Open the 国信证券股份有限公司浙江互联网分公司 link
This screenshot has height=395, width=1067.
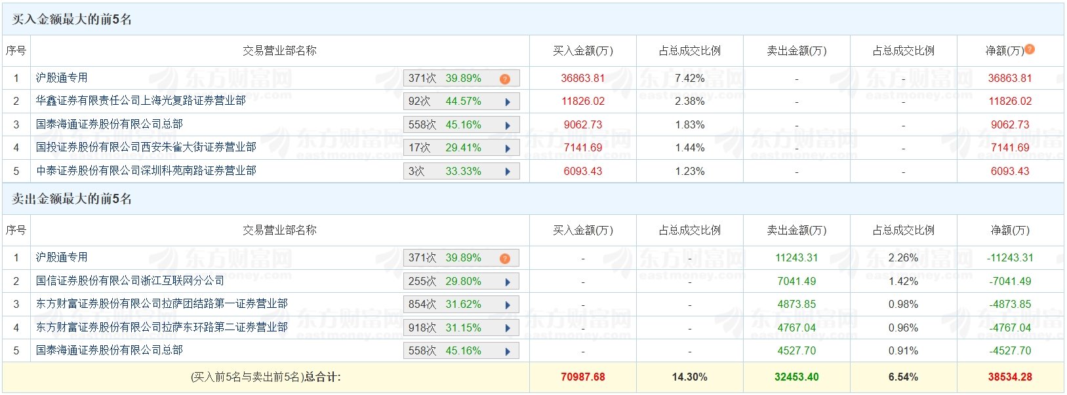pyautogui.click(x=130, y=281)
